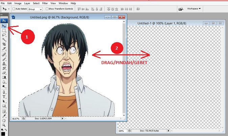Viewport: 228px width, 136px height.
Task: Select the Slice tool
Action: point(4,49)
